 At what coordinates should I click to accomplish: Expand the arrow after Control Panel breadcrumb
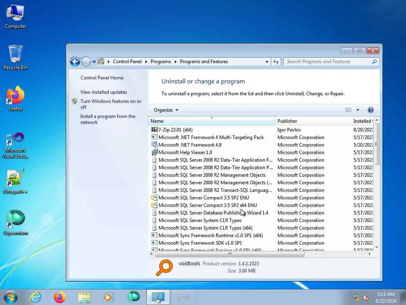[x=146, y=62]
